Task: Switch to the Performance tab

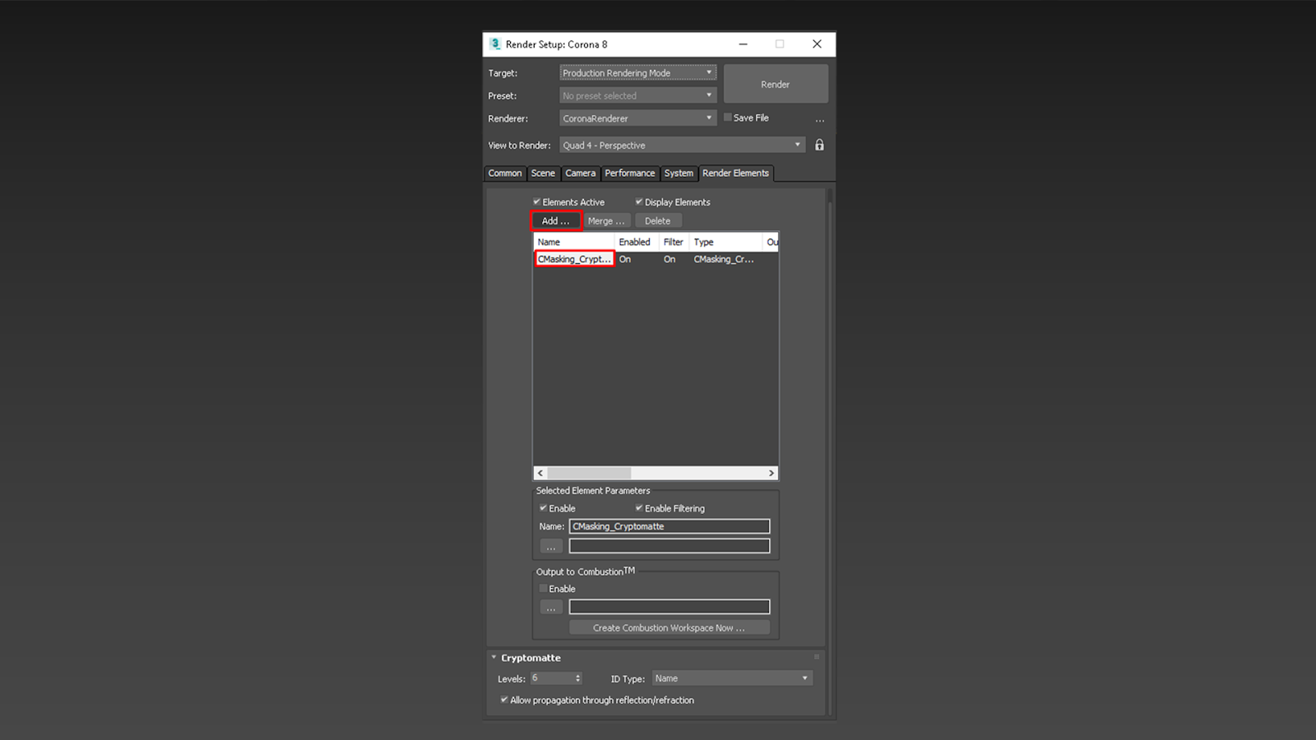Action: click(630, 173)
